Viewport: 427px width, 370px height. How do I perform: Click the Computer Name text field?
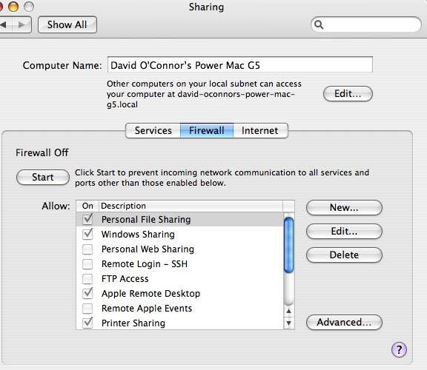tap(240, 64)
